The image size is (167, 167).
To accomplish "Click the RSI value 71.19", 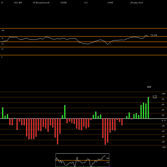I will pos(154,35).
